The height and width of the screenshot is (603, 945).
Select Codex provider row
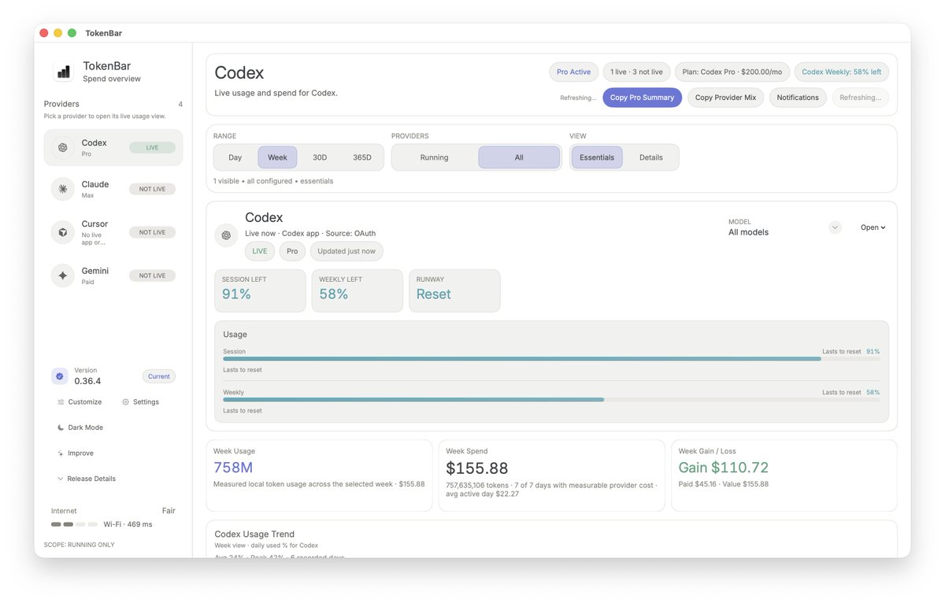(113, 147)
